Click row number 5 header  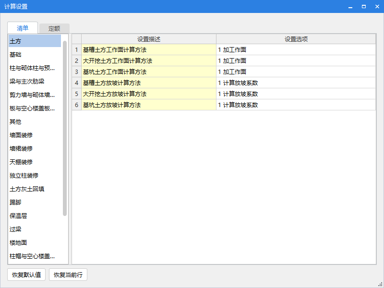click(x=77, y=94)
